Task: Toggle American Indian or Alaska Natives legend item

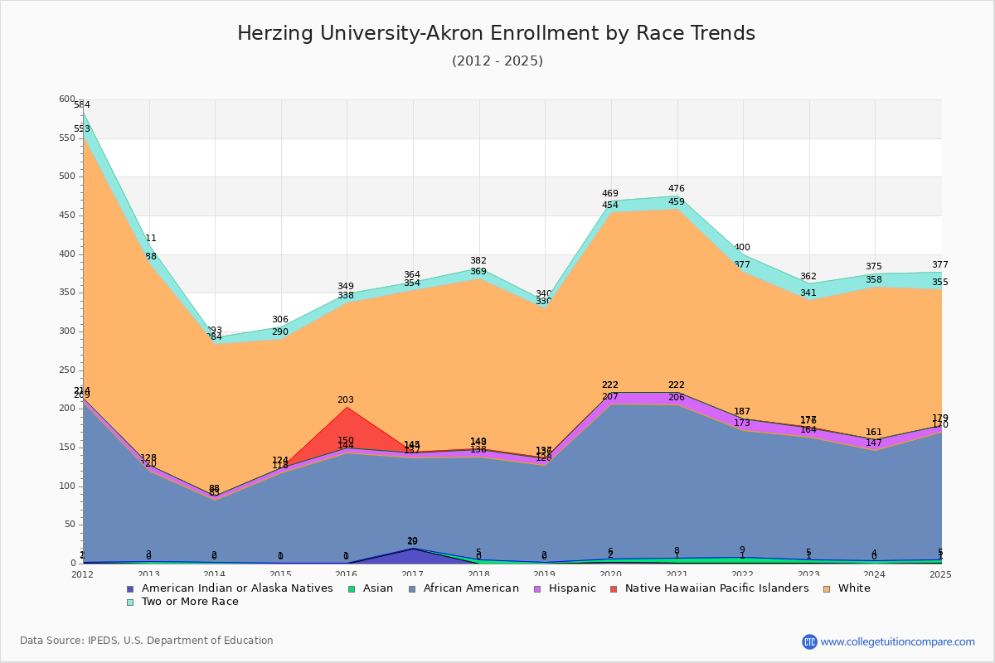Action: (230, 588)
